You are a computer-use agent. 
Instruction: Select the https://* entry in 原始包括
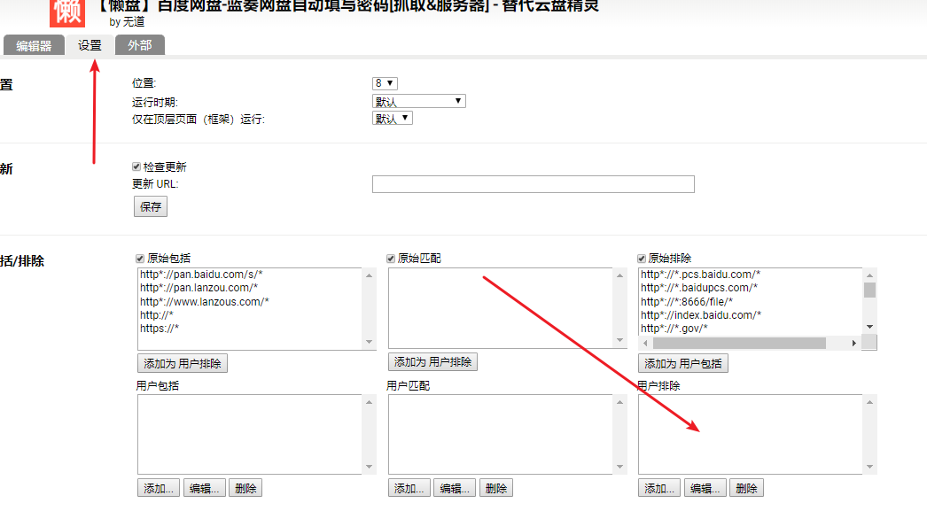point(159,329)
